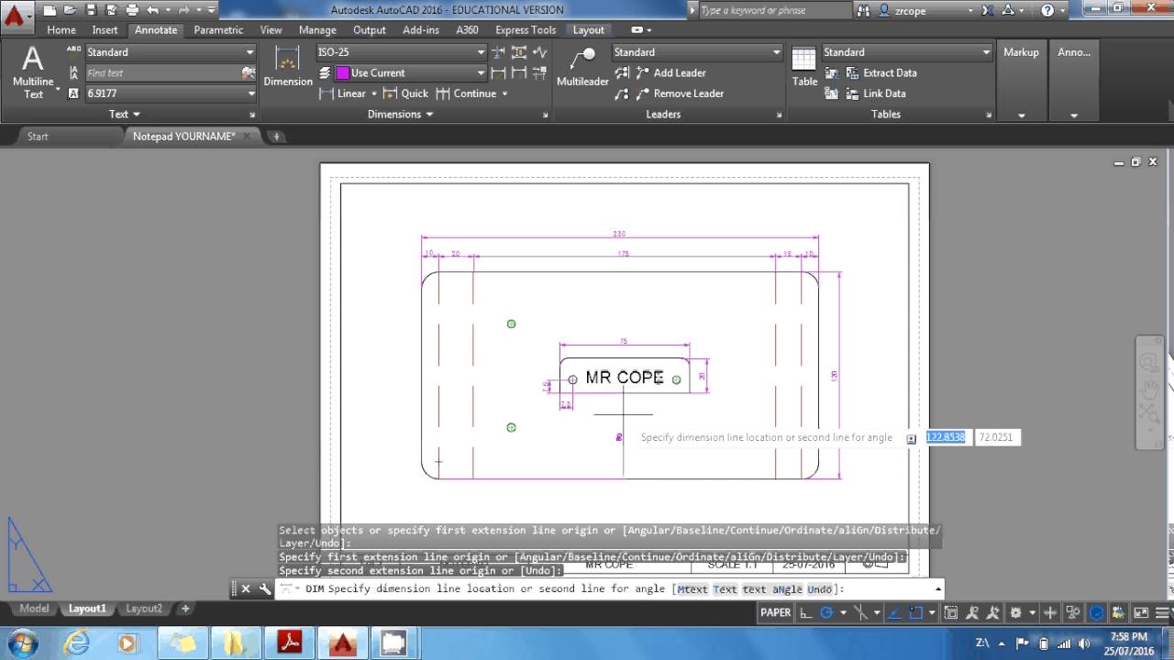The width and height of the screenshot is (1174, 660).
Task: Expand the Continue dimension dropdown arrow
Action: pos(504,93)
